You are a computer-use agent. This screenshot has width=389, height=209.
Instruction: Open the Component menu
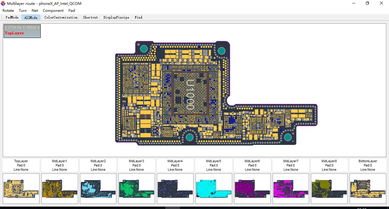53,10
